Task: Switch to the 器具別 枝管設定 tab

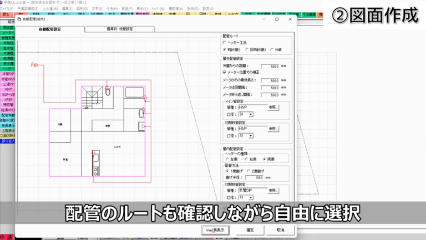Action: (119, 29)
